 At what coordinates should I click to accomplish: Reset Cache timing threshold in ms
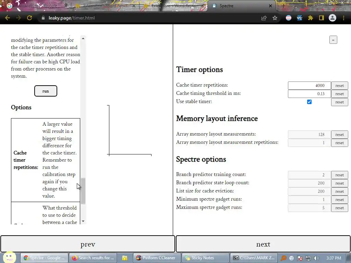pos(340,94)
